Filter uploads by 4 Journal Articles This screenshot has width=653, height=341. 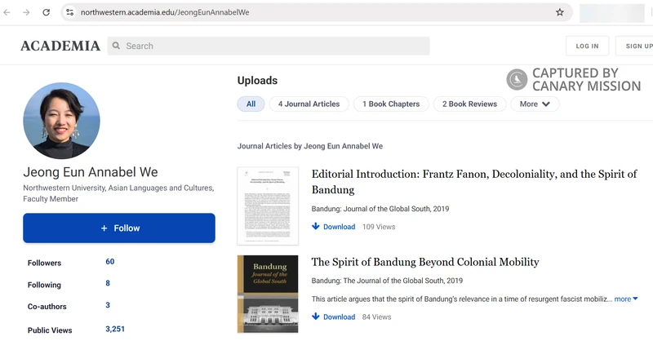[309, 104]
